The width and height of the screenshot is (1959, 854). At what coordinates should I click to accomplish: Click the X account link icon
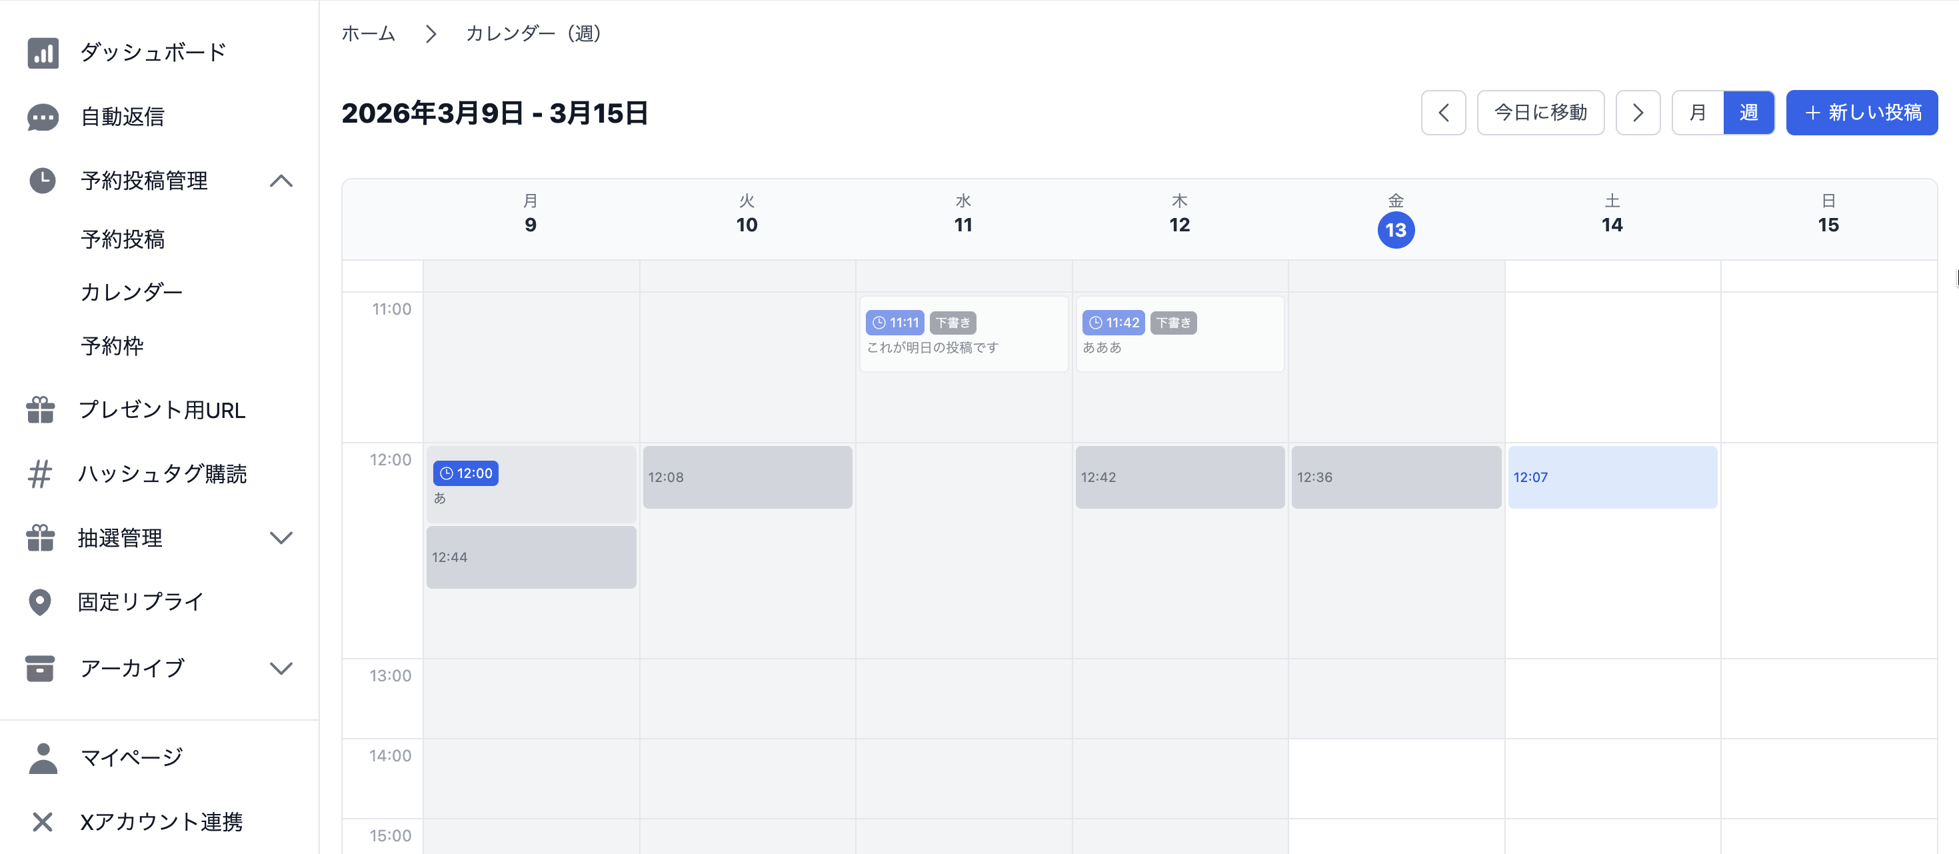tap(43, 821)
